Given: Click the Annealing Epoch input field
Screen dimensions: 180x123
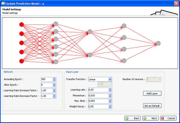Looking at the screenshot, I should click(47, 80).
